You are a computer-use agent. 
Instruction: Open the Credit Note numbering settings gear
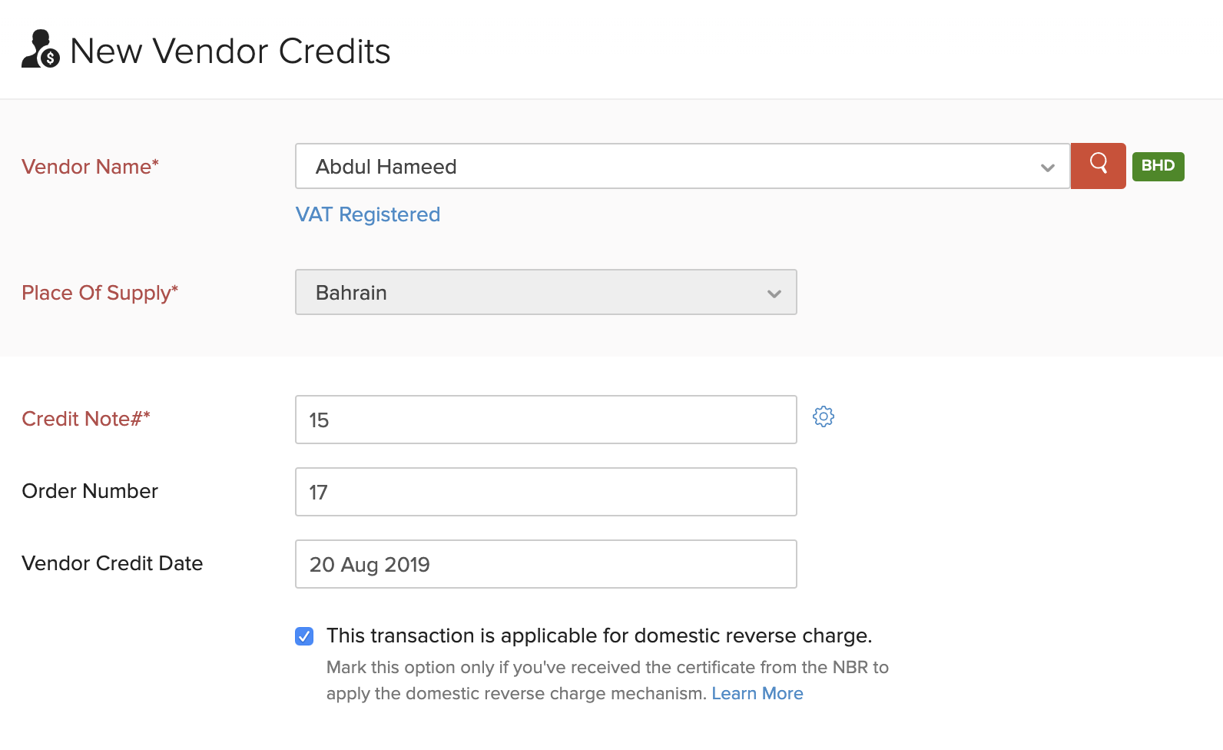pos(824,416)
